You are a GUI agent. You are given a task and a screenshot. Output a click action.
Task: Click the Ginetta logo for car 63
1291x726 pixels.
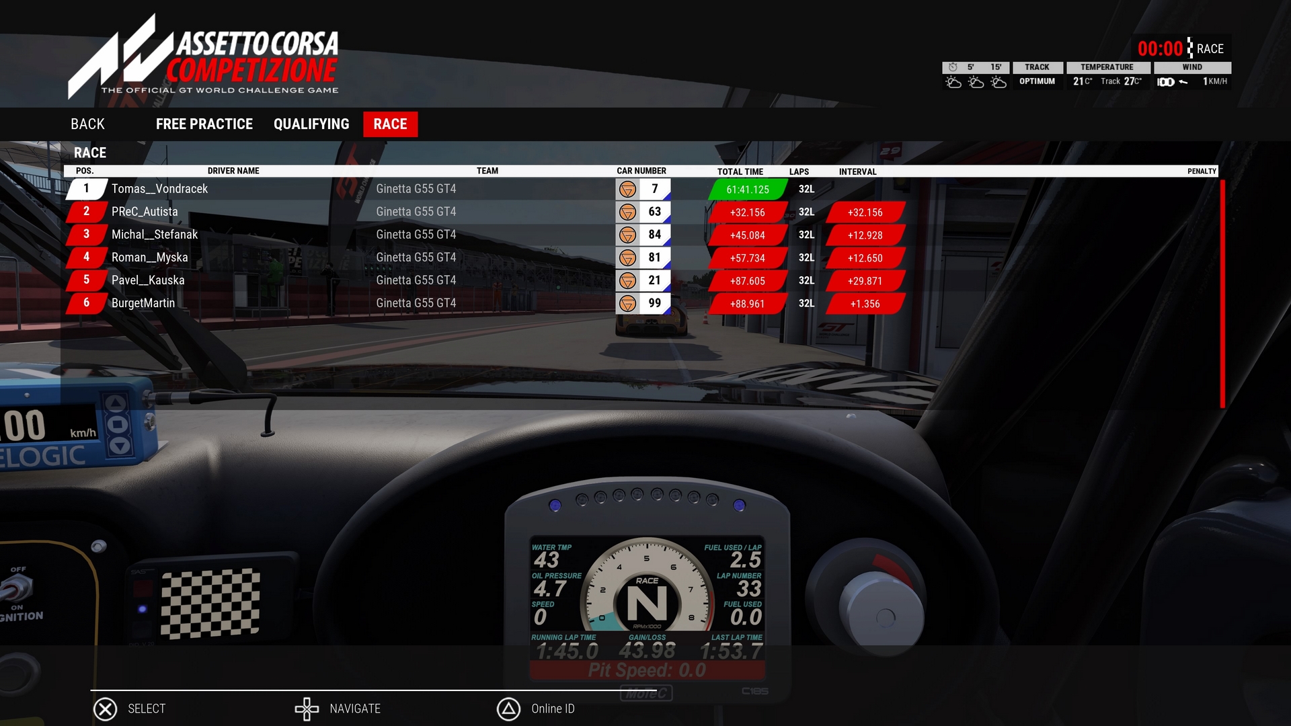627,212
